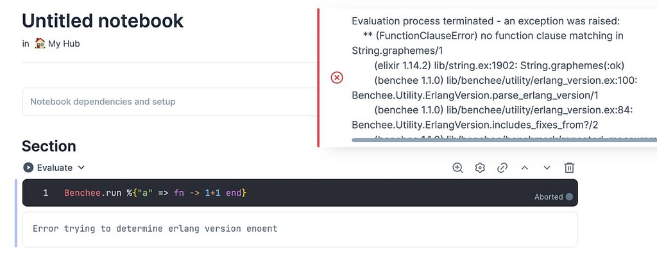Open the amplify output magnifier icon

point(457,168)
